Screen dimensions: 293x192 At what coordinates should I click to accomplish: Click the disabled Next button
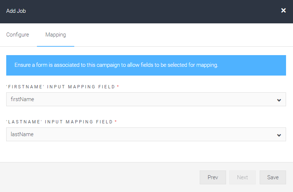coord(243,177)
